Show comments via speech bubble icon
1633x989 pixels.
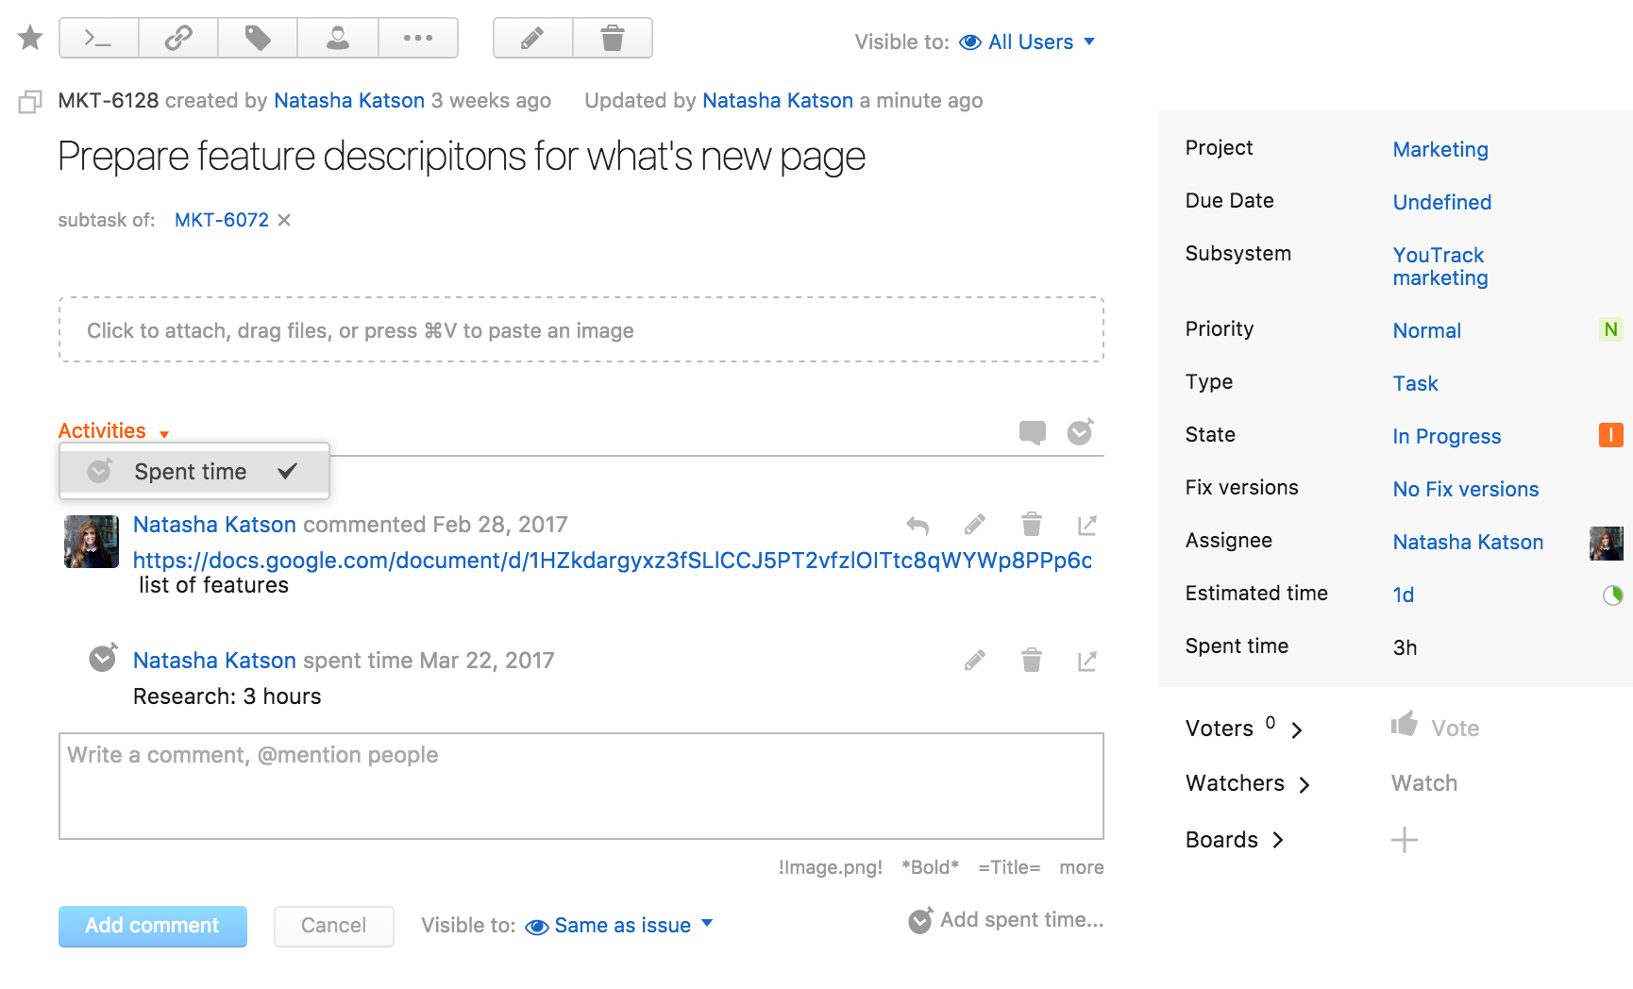[x=1033, y=432]
